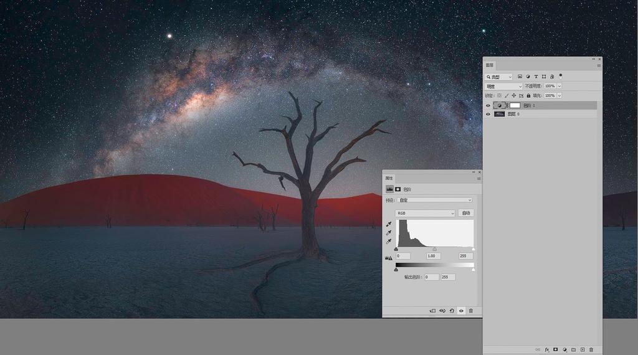The height and width of the screenshot is (355, 638).
Task: Switch to the 图层 layers tab
Action: [x=490, y=65]
